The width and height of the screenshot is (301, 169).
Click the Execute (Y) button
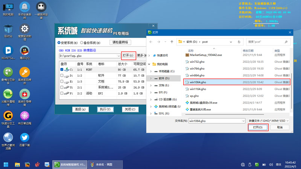105,109
